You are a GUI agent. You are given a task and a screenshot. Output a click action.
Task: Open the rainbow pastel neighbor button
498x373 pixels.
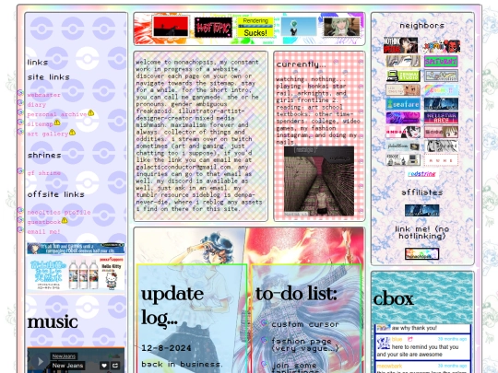441,90
